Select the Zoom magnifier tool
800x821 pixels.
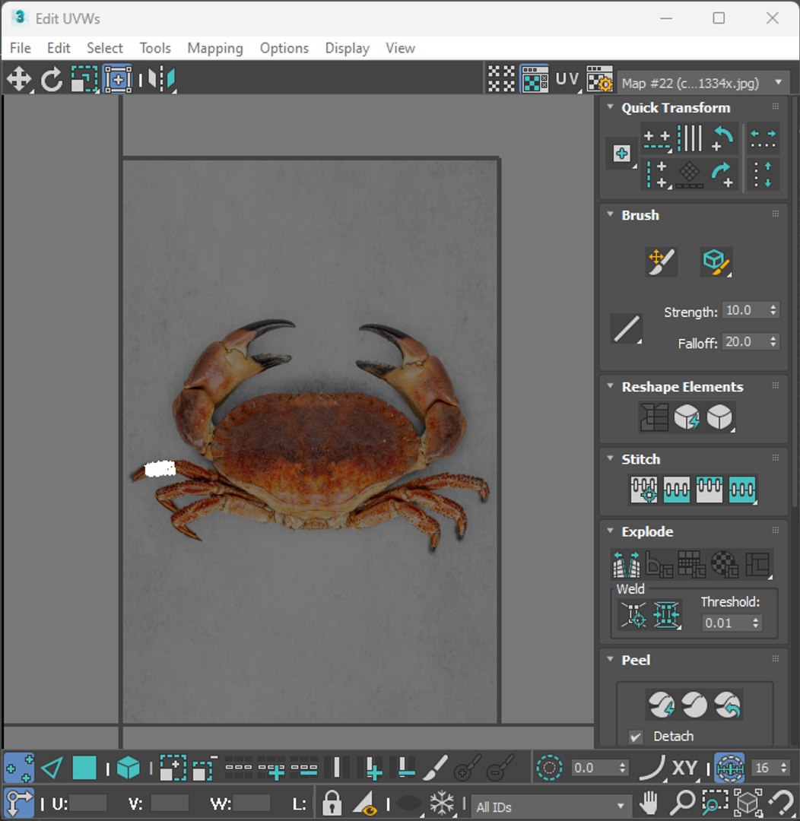click(682, 803)
